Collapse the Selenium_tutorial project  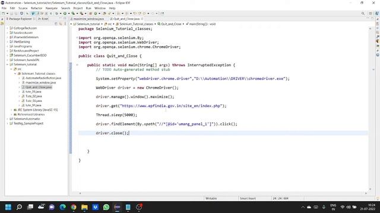tap(7, 64)
